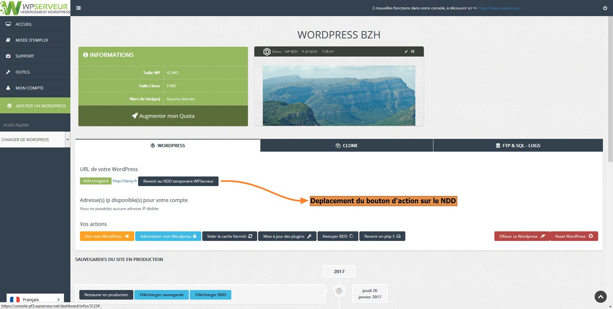Click the site preview landscape thumbnail

(339, 96)
